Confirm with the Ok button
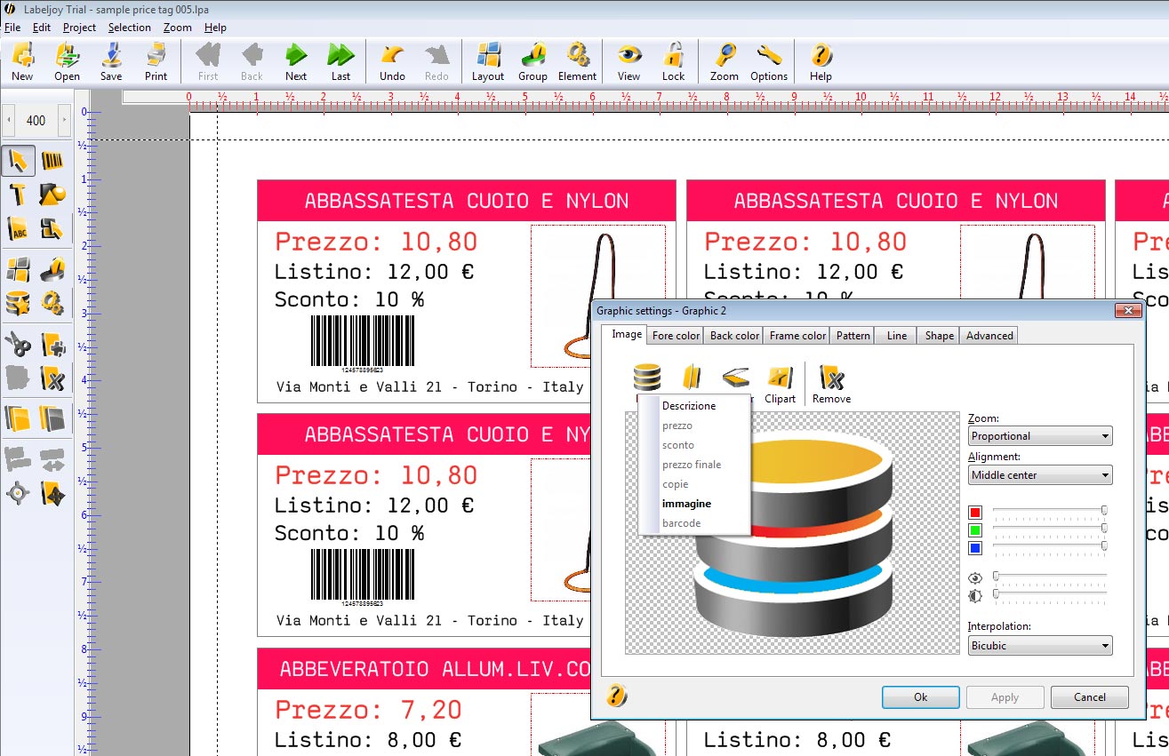The height and width of the screenshot is (756, 1169). 921,697
